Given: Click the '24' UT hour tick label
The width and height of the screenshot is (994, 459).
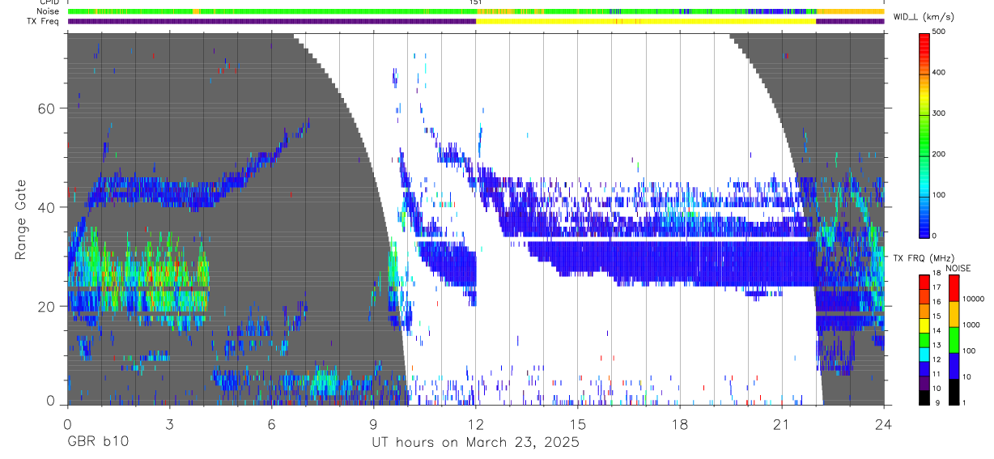Looking at the screenshot, I should click(x=884, y=424).
